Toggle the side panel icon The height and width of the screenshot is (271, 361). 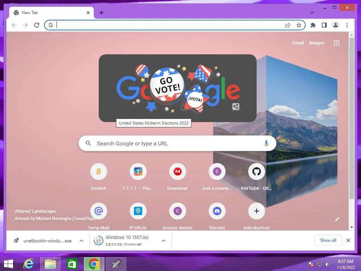coord(324,25)
